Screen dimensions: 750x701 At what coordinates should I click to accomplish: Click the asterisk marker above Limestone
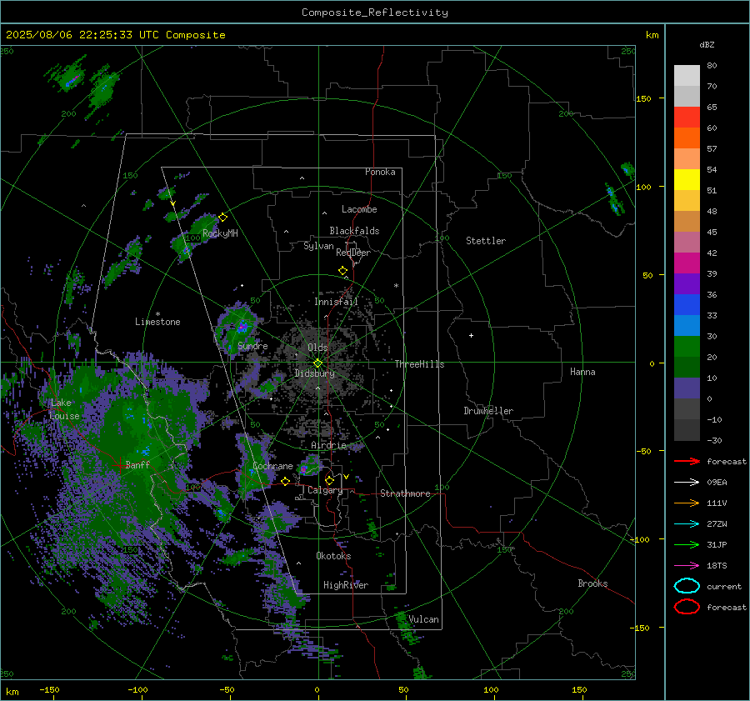(157, 314)
